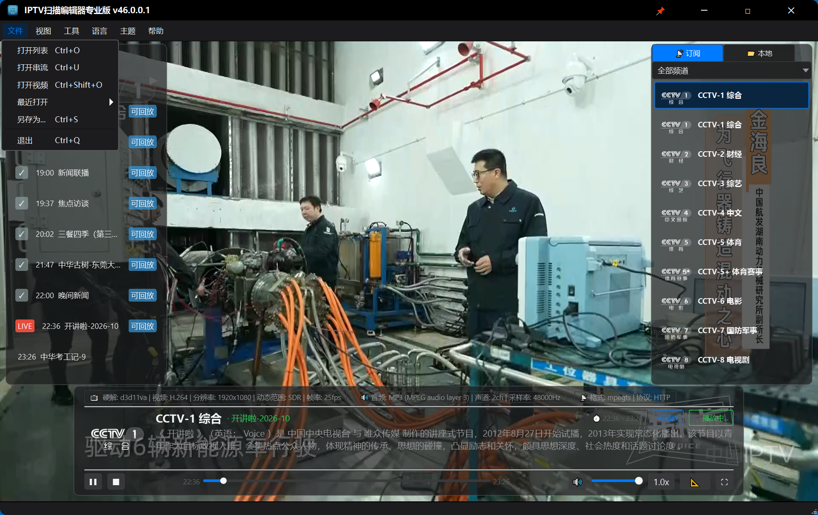Click 可回放 button for 22:00 晚间新闻

coord(142,295)
